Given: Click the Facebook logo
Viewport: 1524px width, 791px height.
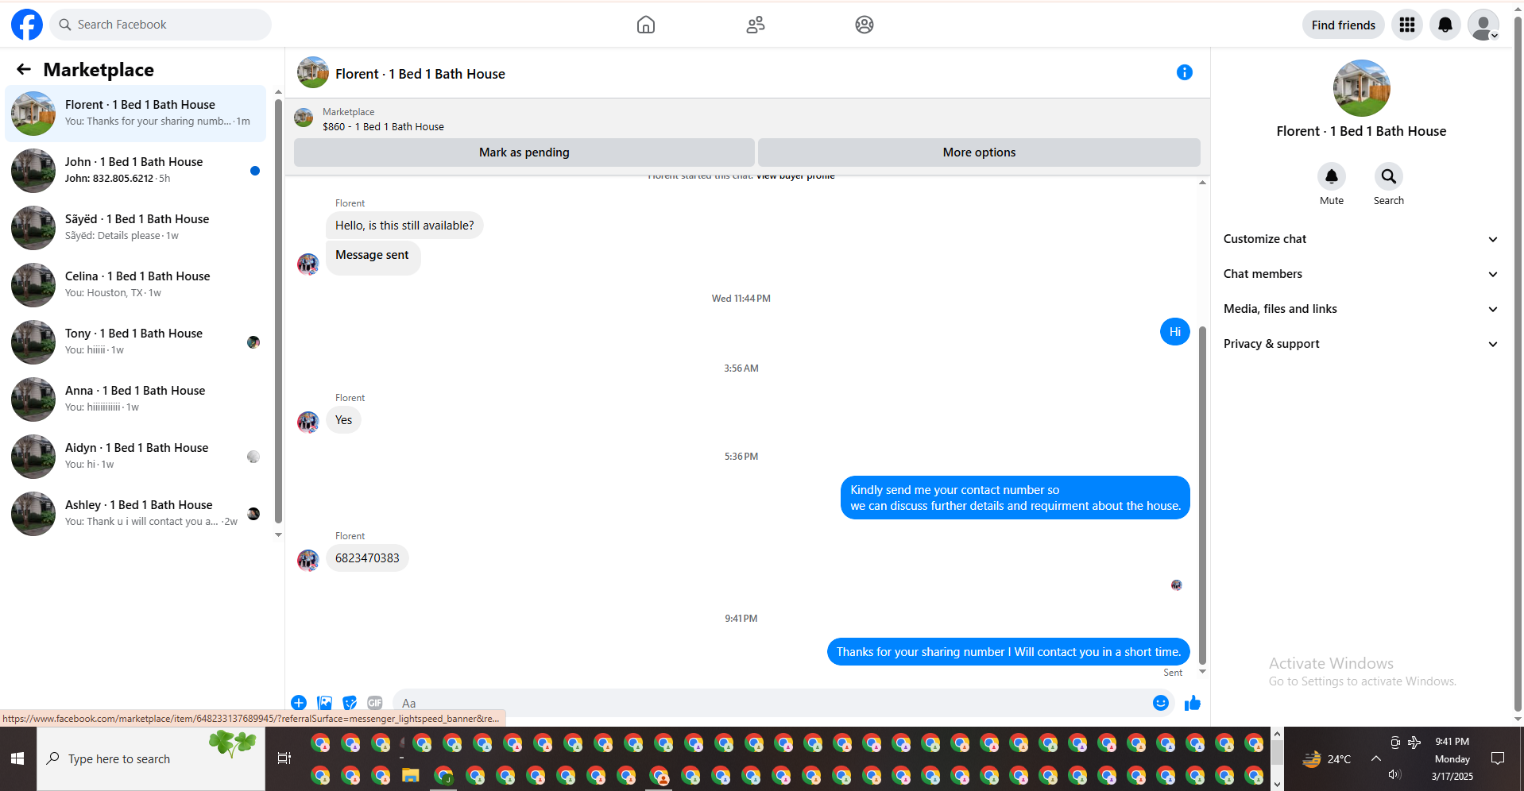Looking at the screenshot, I should point(27,25).
